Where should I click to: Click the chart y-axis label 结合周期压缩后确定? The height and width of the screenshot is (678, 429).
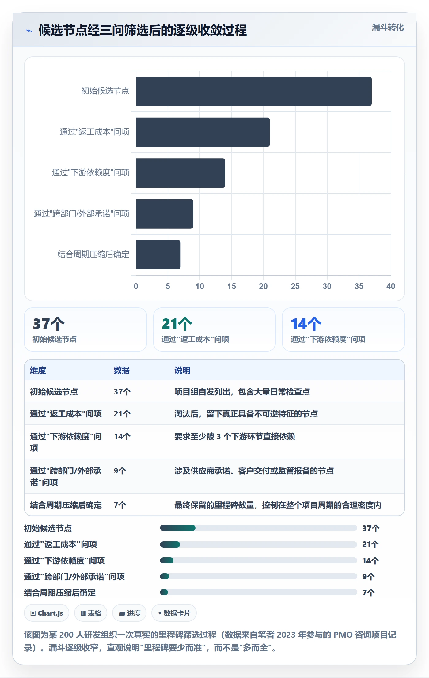(93, 254)
